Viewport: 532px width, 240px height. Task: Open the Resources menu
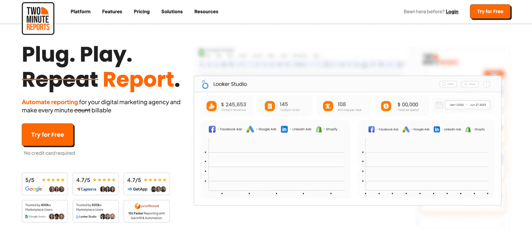point(206,12)
